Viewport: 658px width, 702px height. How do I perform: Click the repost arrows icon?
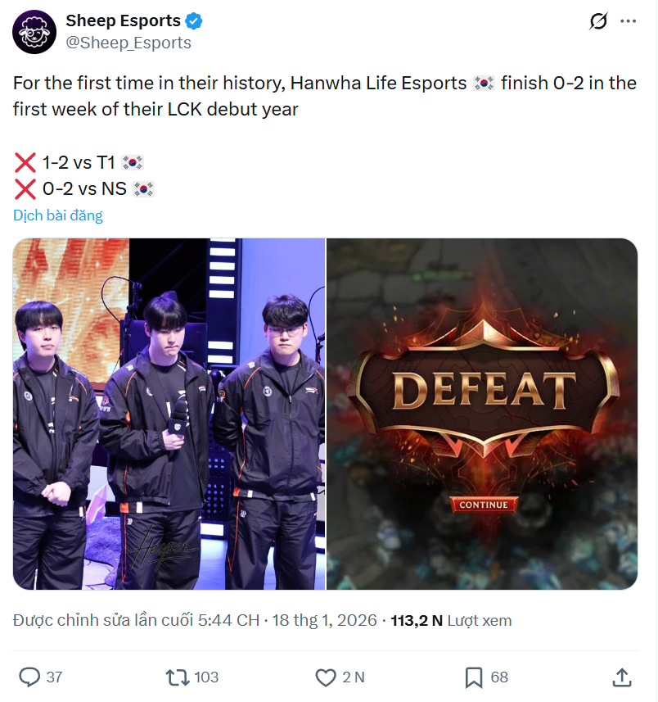point(178,677)
